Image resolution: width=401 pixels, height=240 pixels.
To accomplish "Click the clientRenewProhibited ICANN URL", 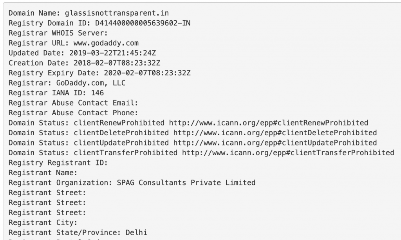I will 269,123.
